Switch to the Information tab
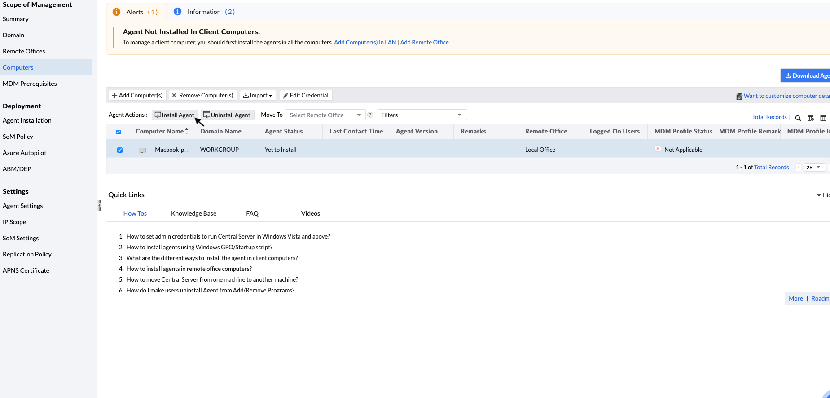This screenshot has height=398, width=830. 204,12
